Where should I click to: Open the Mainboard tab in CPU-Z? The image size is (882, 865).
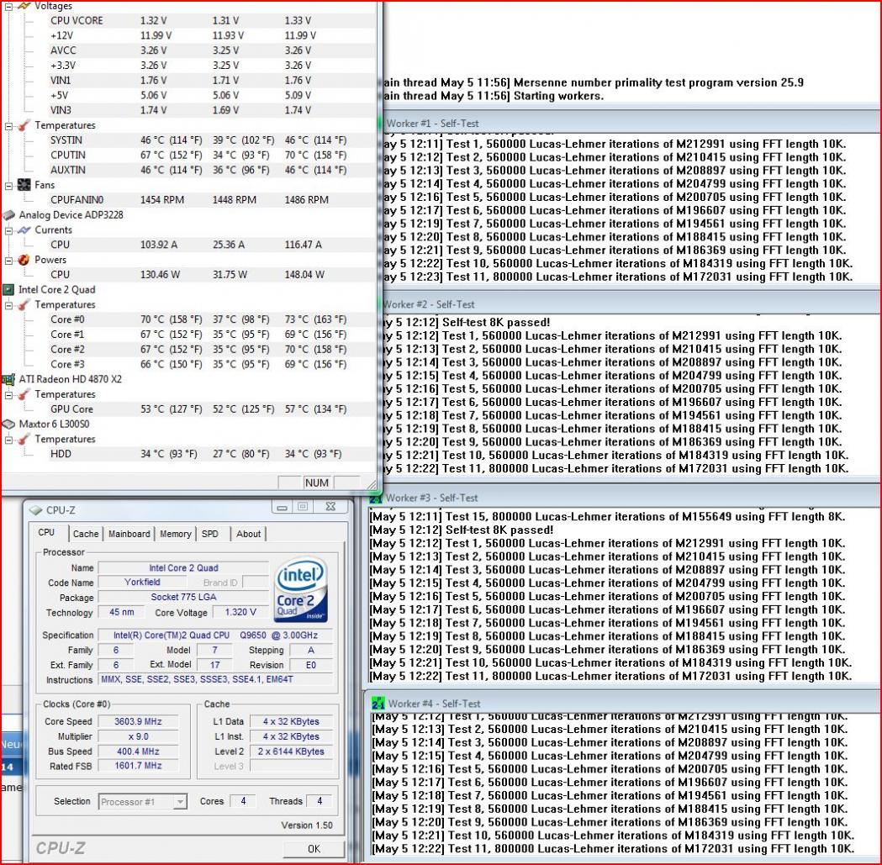tap(129, 534)
